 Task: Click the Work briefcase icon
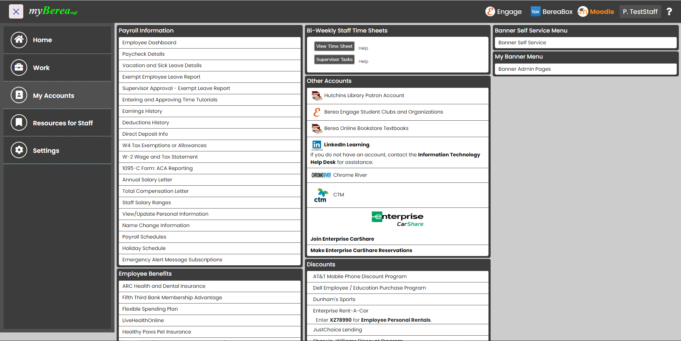tap(19, 67)
